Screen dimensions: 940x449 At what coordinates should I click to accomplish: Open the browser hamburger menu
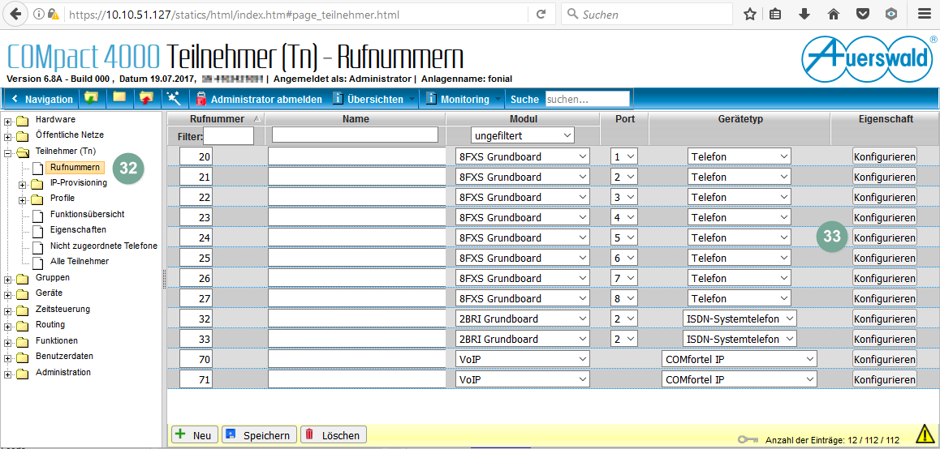pos(923,15)
